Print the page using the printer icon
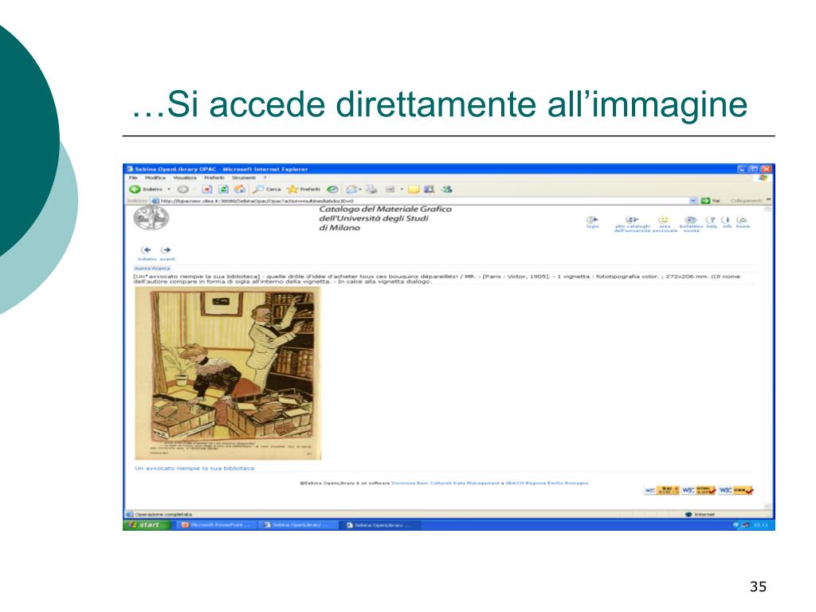Viewport: 816px width, 612px height. [371, 190]
